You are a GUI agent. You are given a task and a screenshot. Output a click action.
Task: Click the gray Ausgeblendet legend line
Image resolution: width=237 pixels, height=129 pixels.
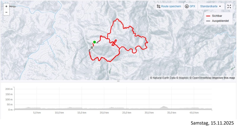208,21
